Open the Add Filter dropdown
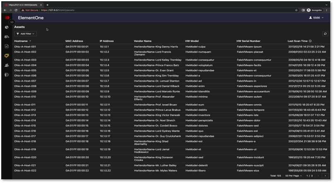334x183 pixels. [x=25, y=34]
